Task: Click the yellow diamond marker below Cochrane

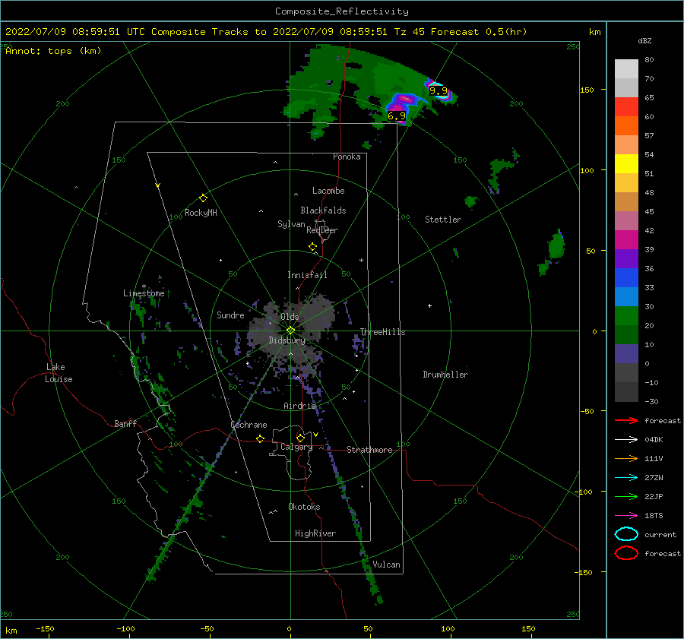Action: point(261,438)
